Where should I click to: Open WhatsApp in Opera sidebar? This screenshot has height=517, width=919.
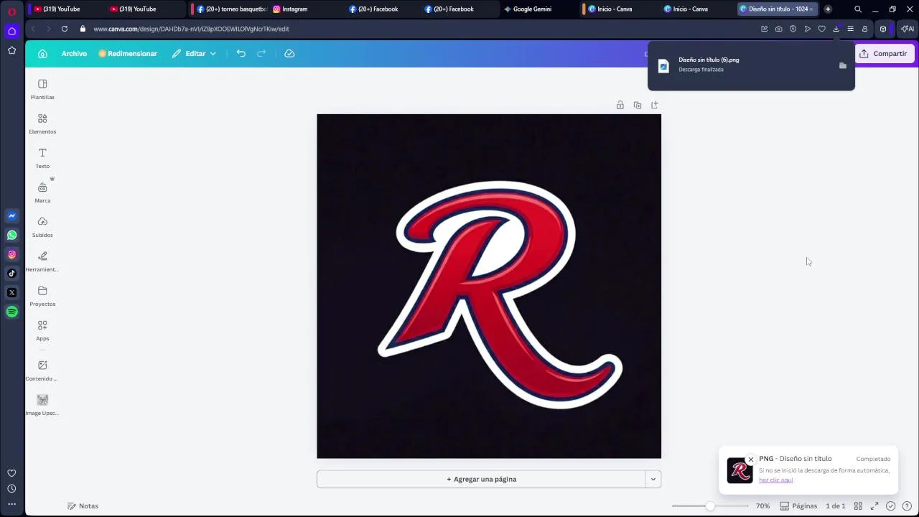pyautogui.click(x=11, y=235)
